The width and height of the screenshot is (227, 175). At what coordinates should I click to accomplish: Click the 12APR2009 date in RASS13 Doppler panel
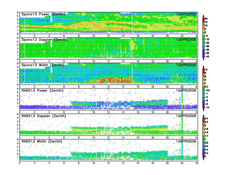[186, 116]
